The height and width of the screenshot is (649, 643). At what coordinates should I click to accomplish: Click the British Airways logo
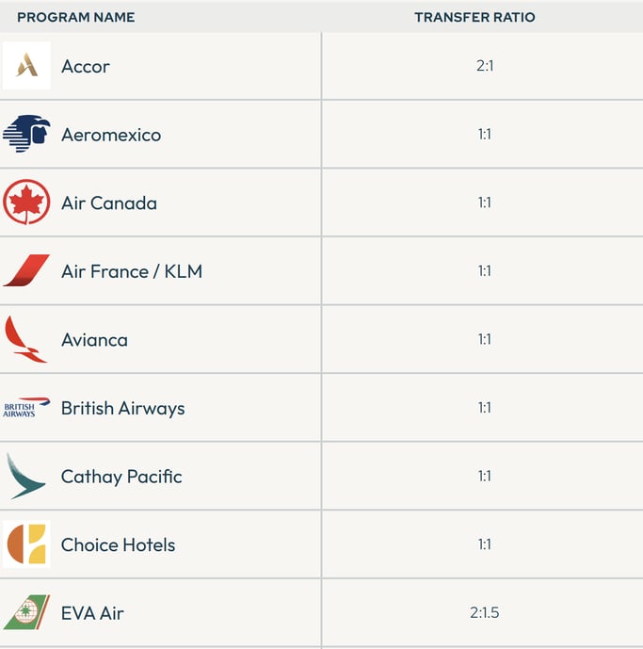26,407
